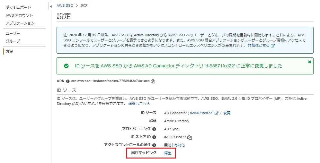Copy the ARN value icon

(x=153, y=81)
